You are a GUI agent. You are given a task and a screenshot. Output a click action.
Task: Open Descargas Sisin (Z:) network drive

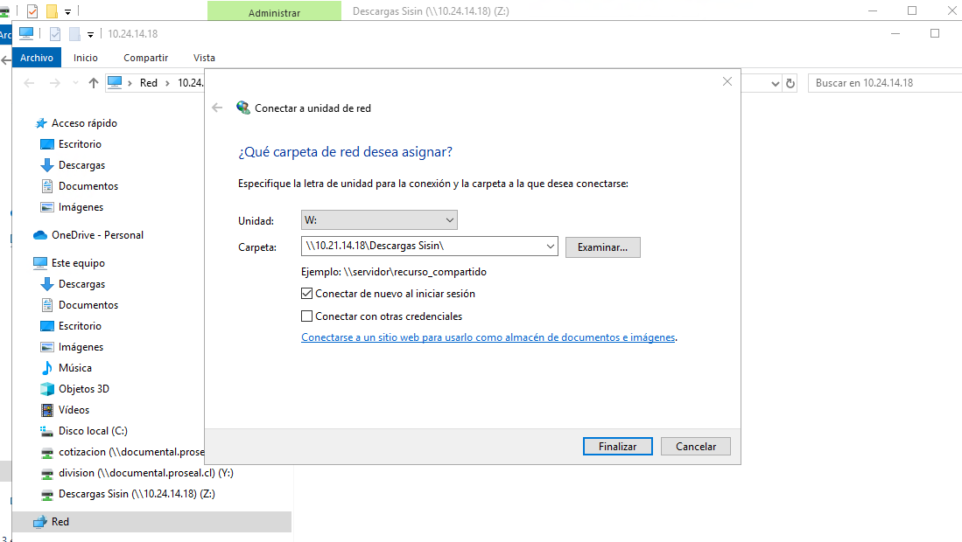pos(136,494)
